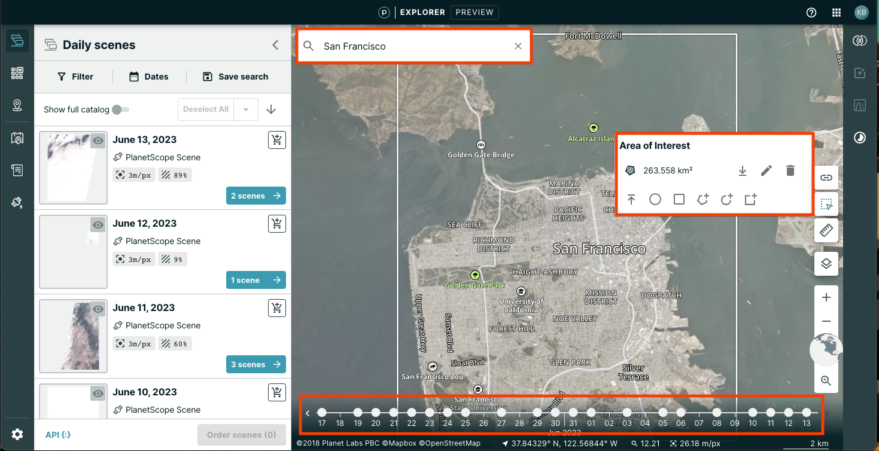Upload an AOI file using the upload arrow

pos(631,199)
